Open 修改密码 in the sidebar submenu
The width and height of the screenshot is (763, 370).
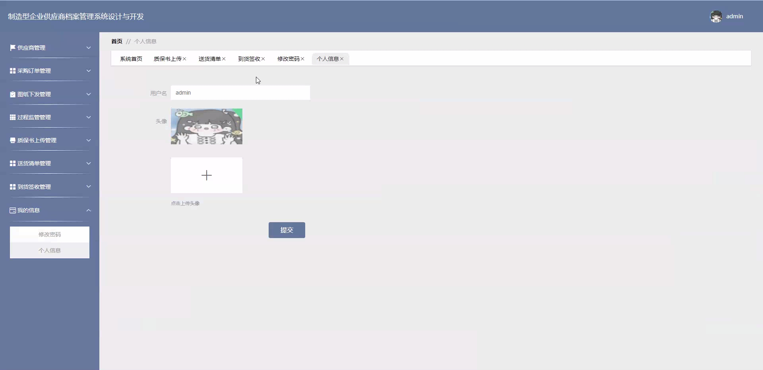[x=50, y=234]
